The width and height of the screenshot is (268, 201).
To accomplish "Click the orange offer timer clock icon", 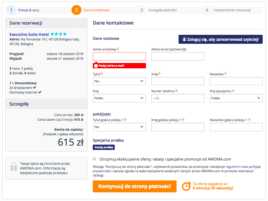I will pyautogui.click(x=186, y=186).
